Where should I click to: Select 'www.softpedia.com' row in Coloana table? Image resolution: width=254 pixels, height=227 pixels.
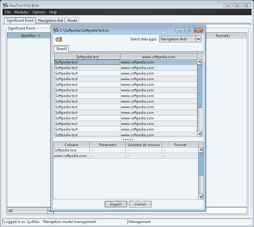pos(126,156)
